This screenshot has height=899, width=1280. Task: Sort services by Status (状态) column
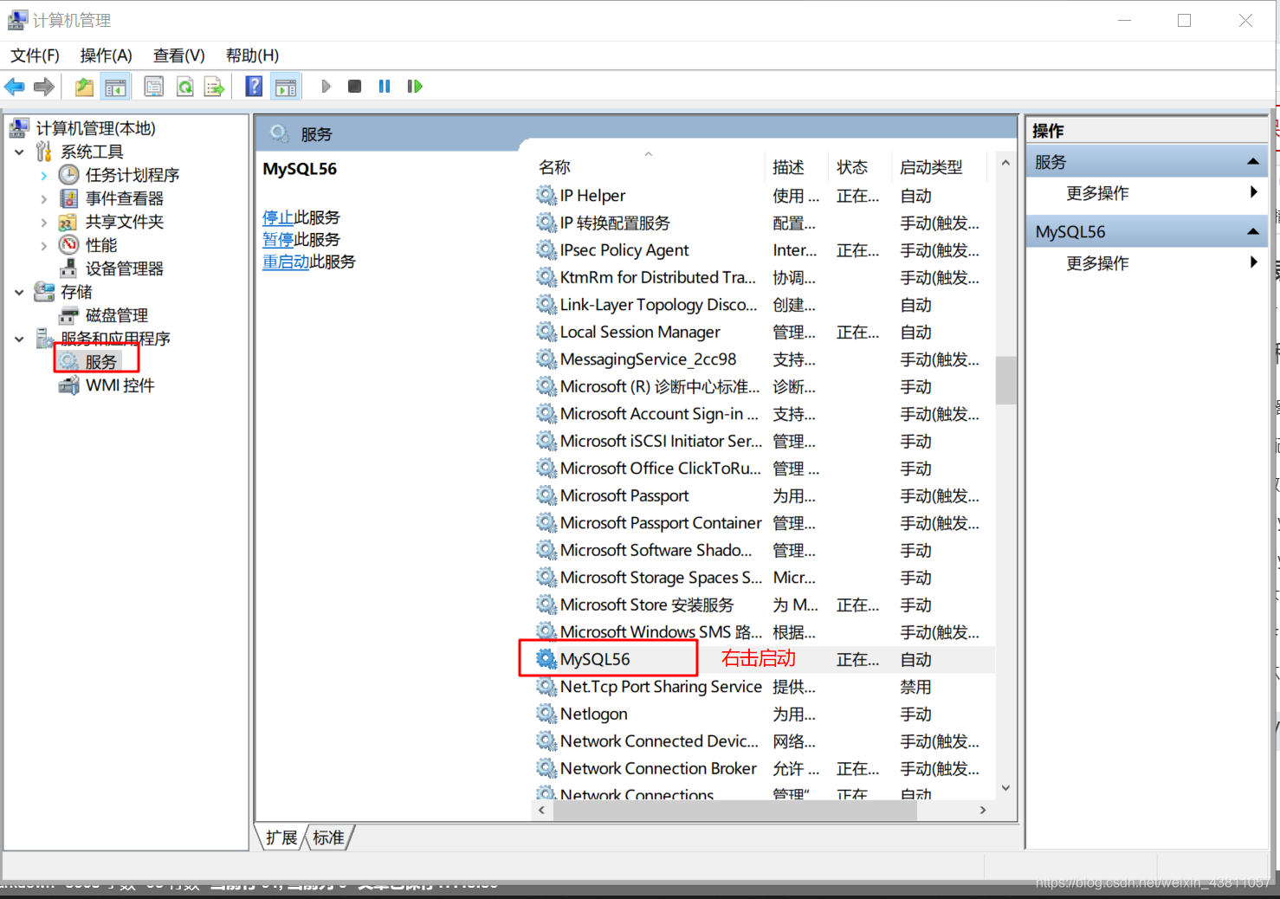pos(862,167)
